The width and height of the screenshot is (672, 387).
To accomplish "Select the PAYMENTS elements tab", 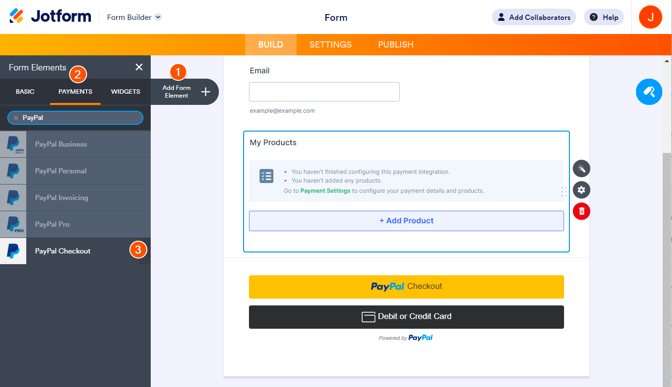I will coord(75,91).
